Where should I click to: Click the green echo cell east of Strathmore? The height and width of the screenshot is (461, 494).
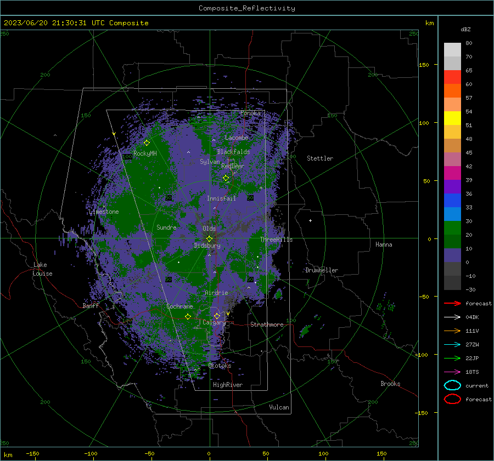(x=305, y=331)
